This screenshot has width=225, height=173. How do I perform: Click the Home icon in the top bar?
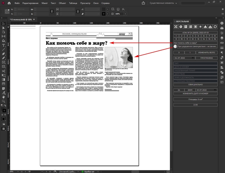[x=9, y=3]
